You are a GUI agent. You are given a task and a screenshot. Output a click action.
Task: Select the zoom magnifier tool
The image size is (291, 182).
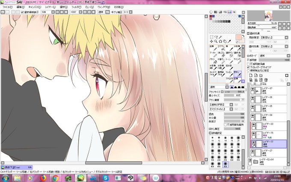(x=216, y=41)
